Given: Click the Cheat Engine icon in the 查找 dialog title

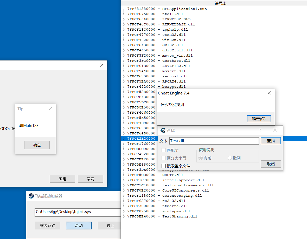Looking at the screenshot, I should tap(163, 130).
